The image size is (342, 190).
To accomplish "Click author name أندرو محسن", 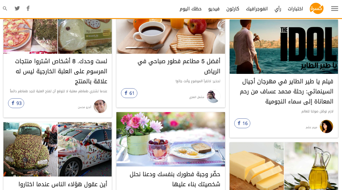I will pos(84,107).
